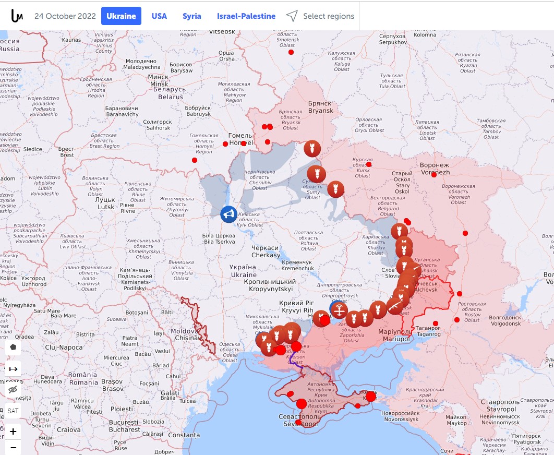Screen dimensions: 554x455
Task: Click the paper-plane location arrow icon
Action: pyautogui.click(x=292, y=16)
